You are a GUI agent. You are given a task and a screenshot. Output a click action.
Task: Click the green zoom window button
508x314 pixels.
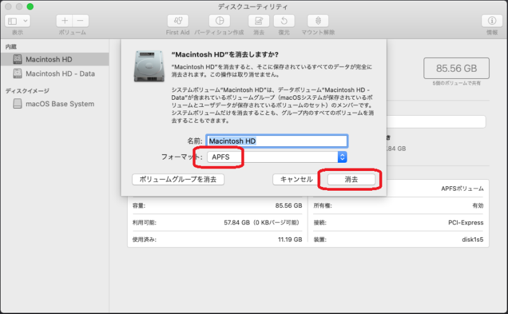coord(30,6)
